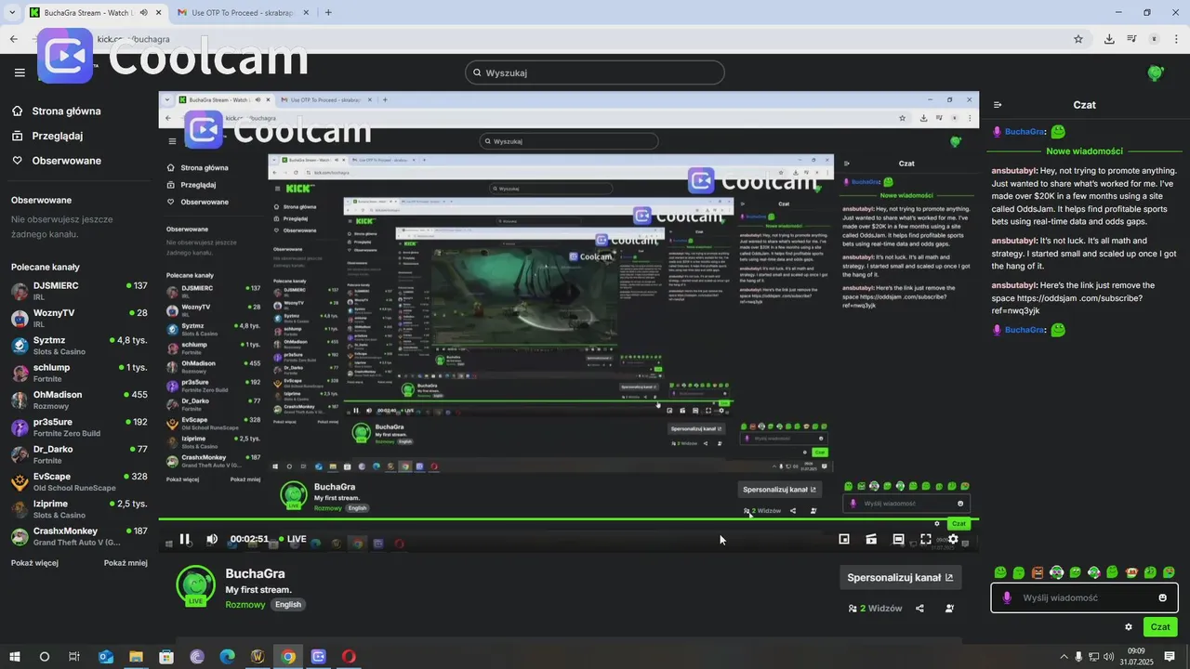The width and height of the screenshot is (1190, 669).
Task: Expand the hidden system tray icons chevron
Action: [1064, 657]
